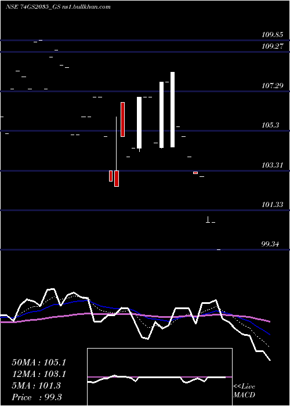Click the 12MA : 103.1 readout
This screenshot has width=290, height=406.
[39, 374]
